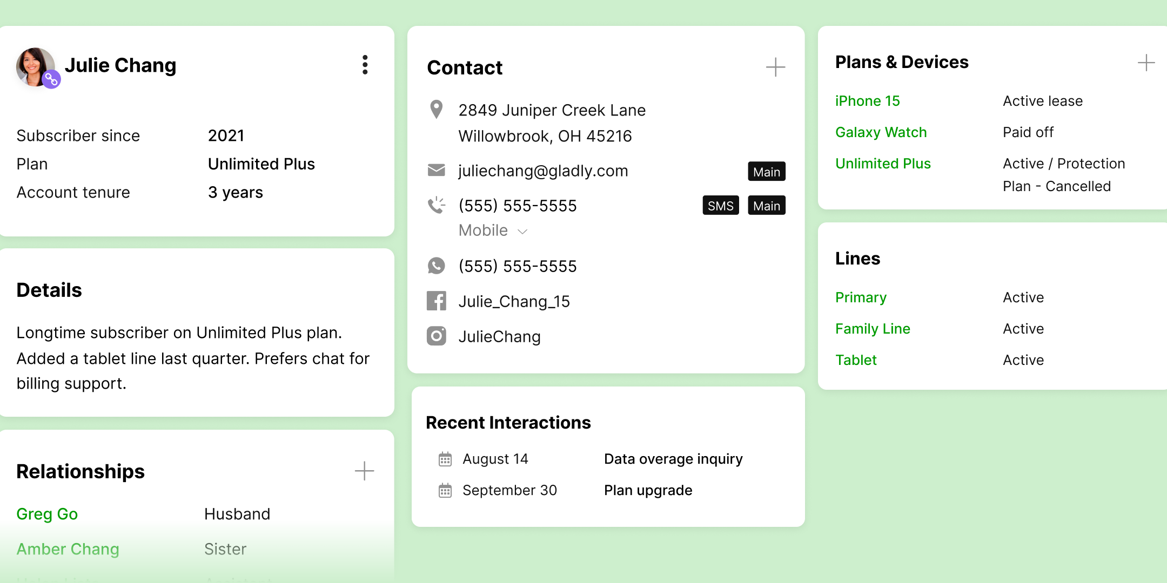1167x583 pixels.
Task: Click the Main badge beside the email
Action: [x=767, y=172]
